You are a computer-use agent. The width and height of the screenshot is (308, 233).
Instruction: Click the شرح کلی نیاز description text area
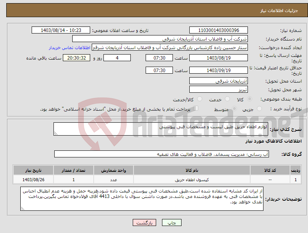tap(161, 129)
